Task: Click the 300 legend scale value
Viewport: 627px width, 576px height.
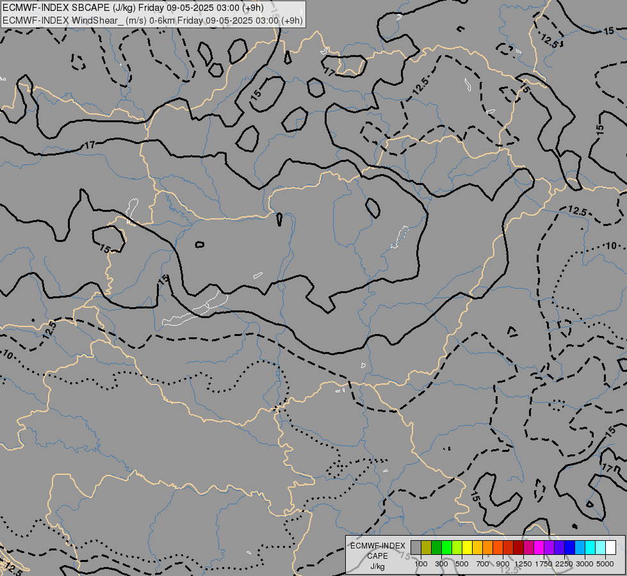Action: coord(441,564)
